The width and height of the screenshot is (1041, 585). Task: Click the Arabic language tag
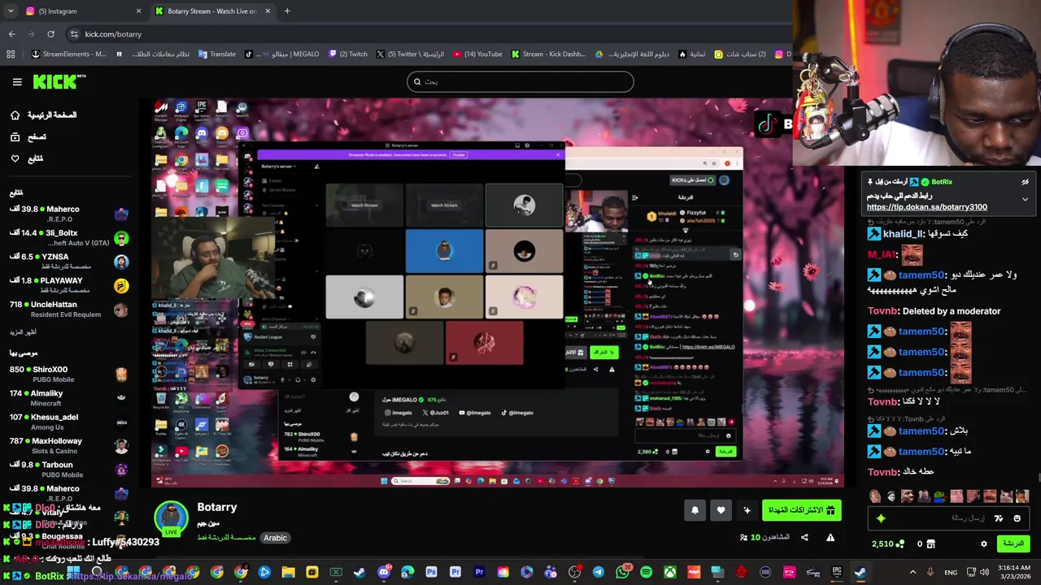(275, 538)
